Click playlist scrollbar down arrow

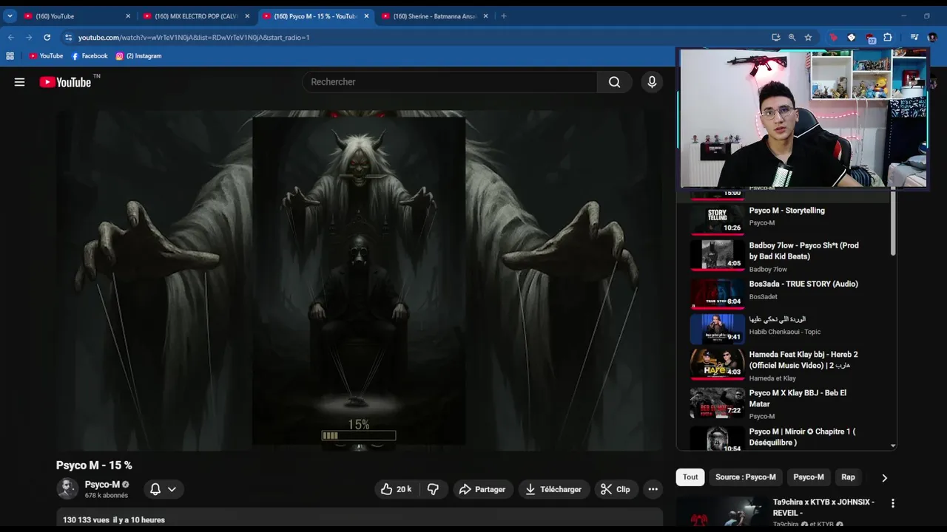coord(893,446)
